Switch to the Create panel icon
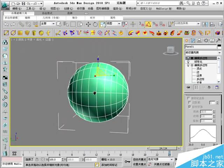Image resolution: width=224 pixels, height=168 pixels. coord(187,40)
